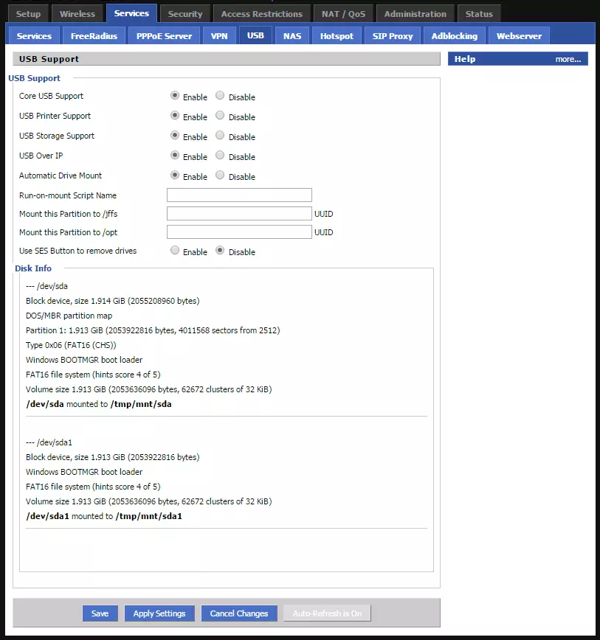Disable USB Over IP
Image resolution: width=600 pixels, height=640 pixels.
(219, 156)
